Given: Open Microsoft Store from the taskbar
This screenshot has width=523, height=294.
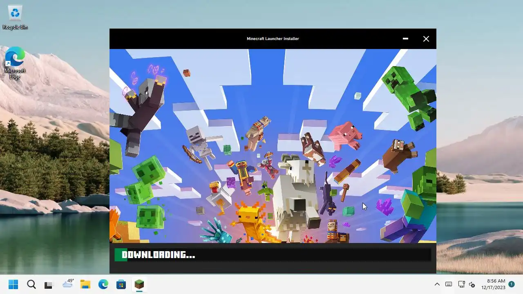Looking at the screenshot, I should coord(121,285).
